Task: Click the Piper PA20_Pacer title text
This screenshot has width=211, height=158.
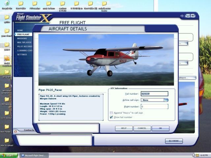Action: click(50, 90)
